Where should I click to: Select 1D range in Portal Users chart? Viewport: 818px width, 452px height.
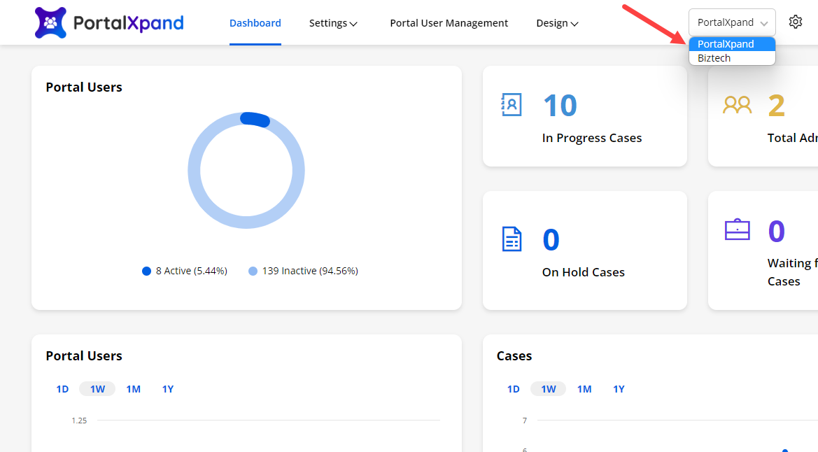[x=62, y=389]
